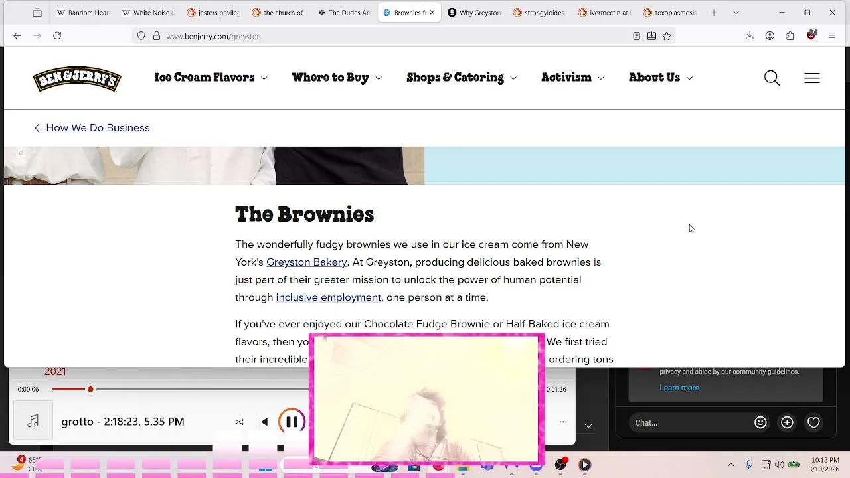Bookmark this page with the star
Image resolution: width=850 pixels, height=478 pixels.
[x=667, y=36]
